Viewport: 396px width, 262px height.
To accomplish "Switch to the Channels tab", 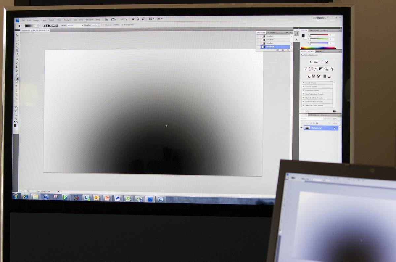I will pos(314,115).
